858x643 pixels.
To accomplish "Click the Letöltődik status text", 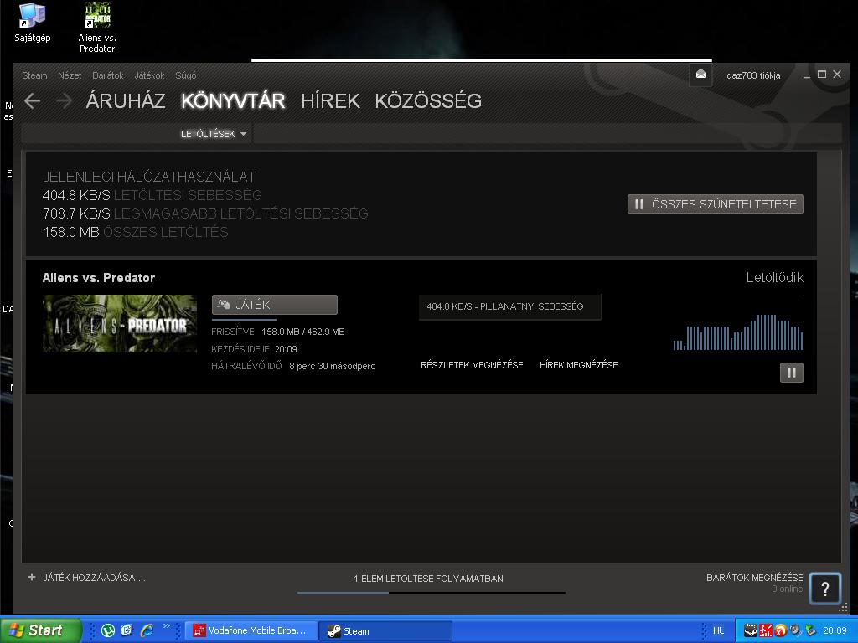I will coord(775,277).
